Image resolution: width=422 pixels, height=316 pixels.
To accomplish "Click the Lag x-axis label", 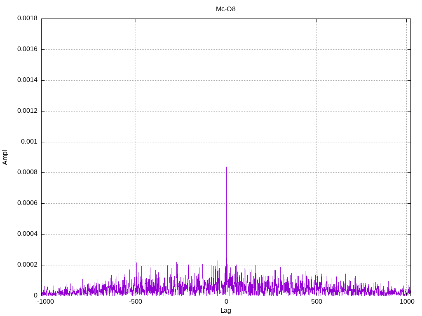I will [x=226, y=311].
